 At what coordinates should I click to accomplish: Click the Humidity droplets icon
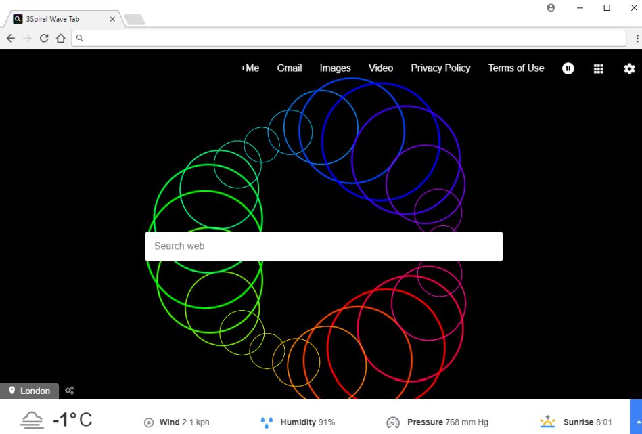[x=267, y=422]
